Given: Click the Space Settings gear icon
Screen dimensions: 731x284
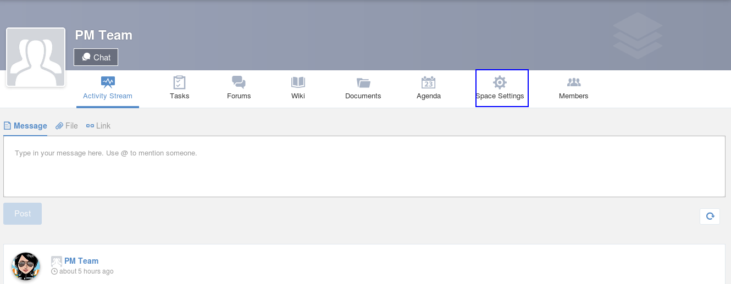Looking at the screenshot, I should point(500,82).
